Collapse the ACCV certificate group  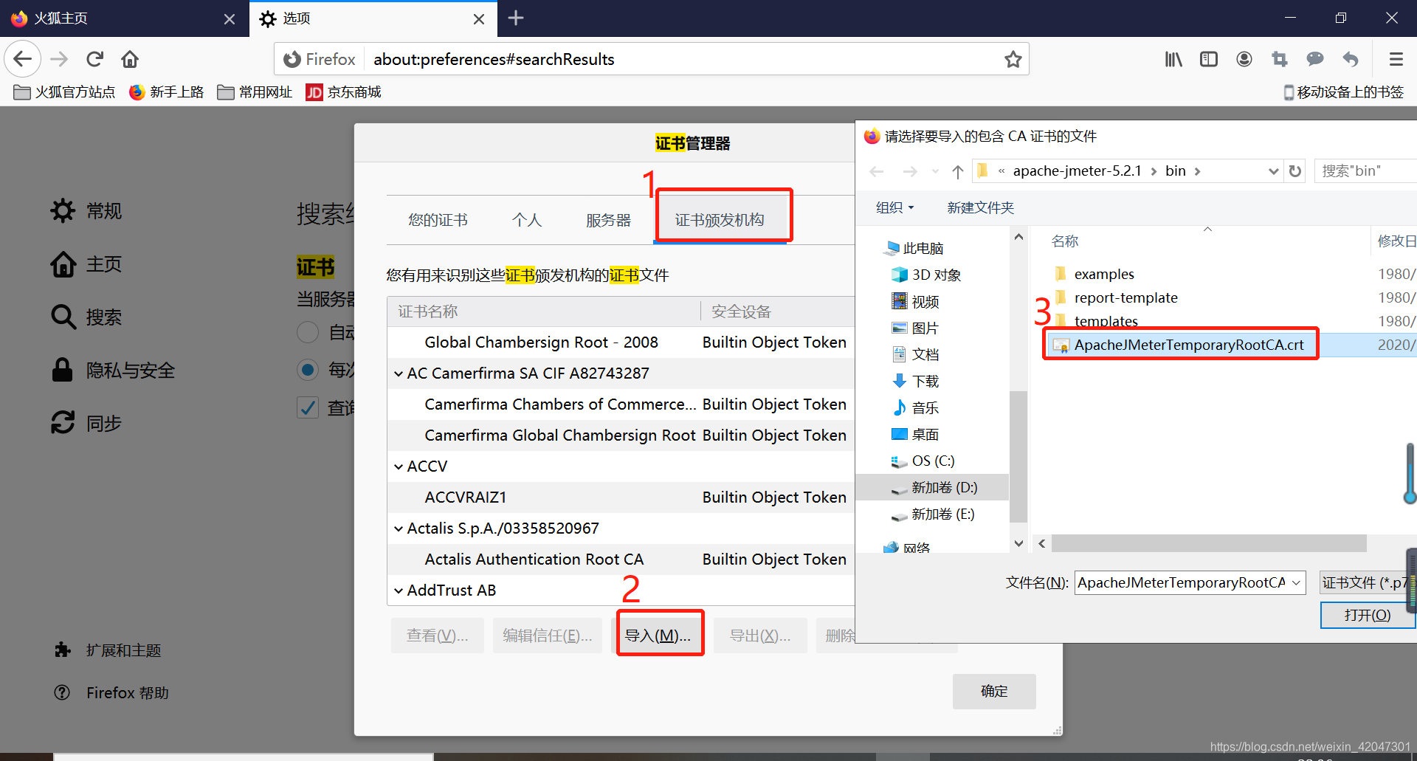[399, 467]
